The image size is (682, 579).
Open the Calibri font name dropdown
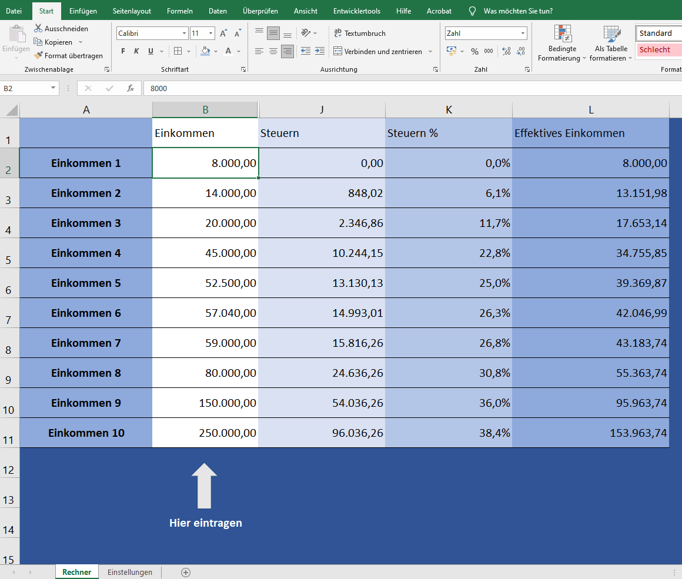point(184,34)
